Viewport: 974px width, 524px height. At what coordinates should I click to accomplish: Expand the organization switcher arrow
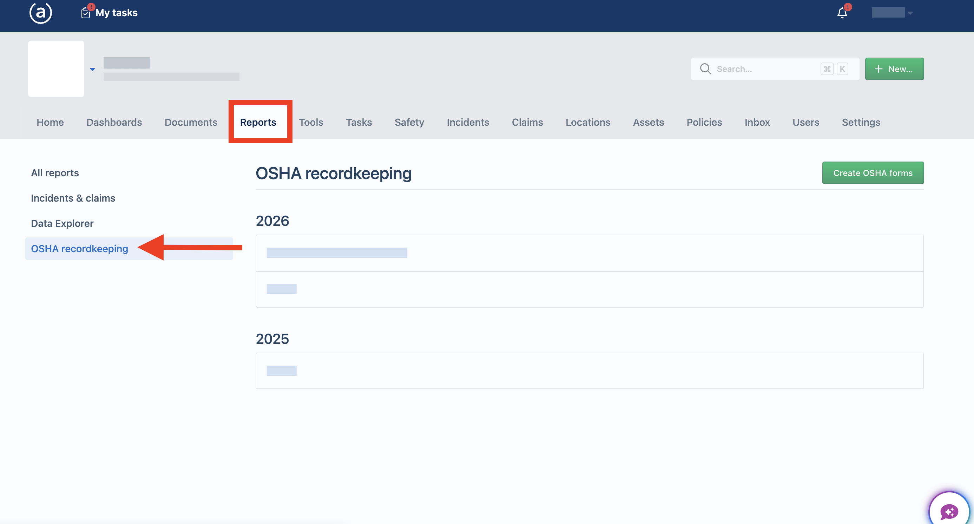pos(92,69)
